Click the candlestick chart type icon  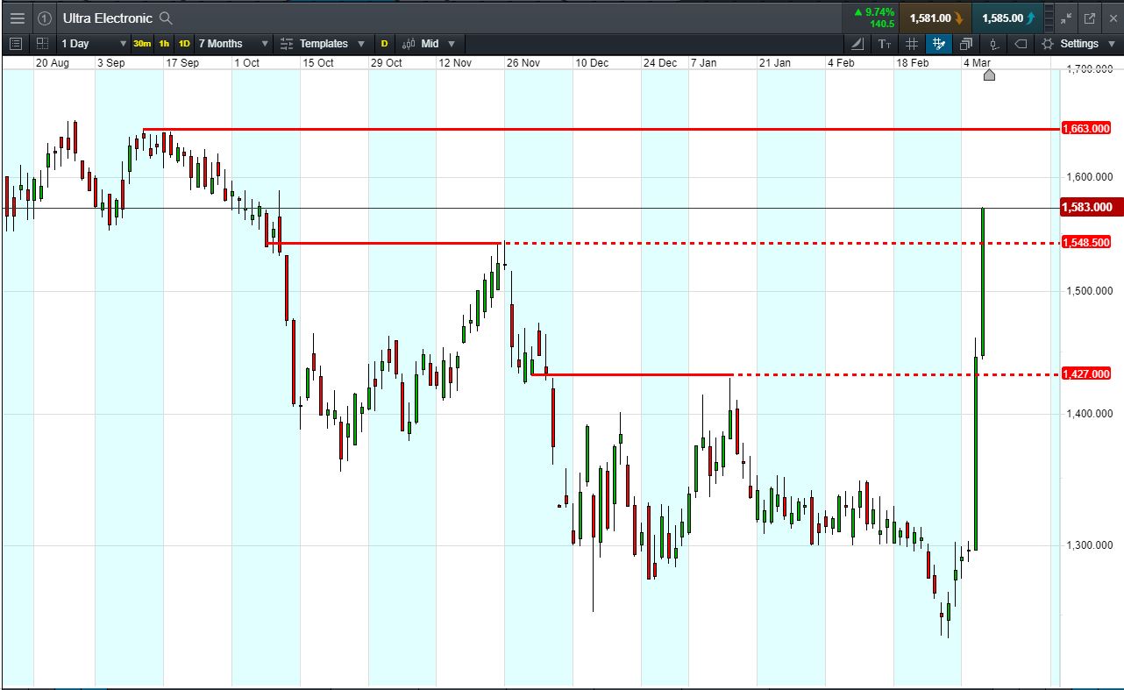tap(409, 43)
